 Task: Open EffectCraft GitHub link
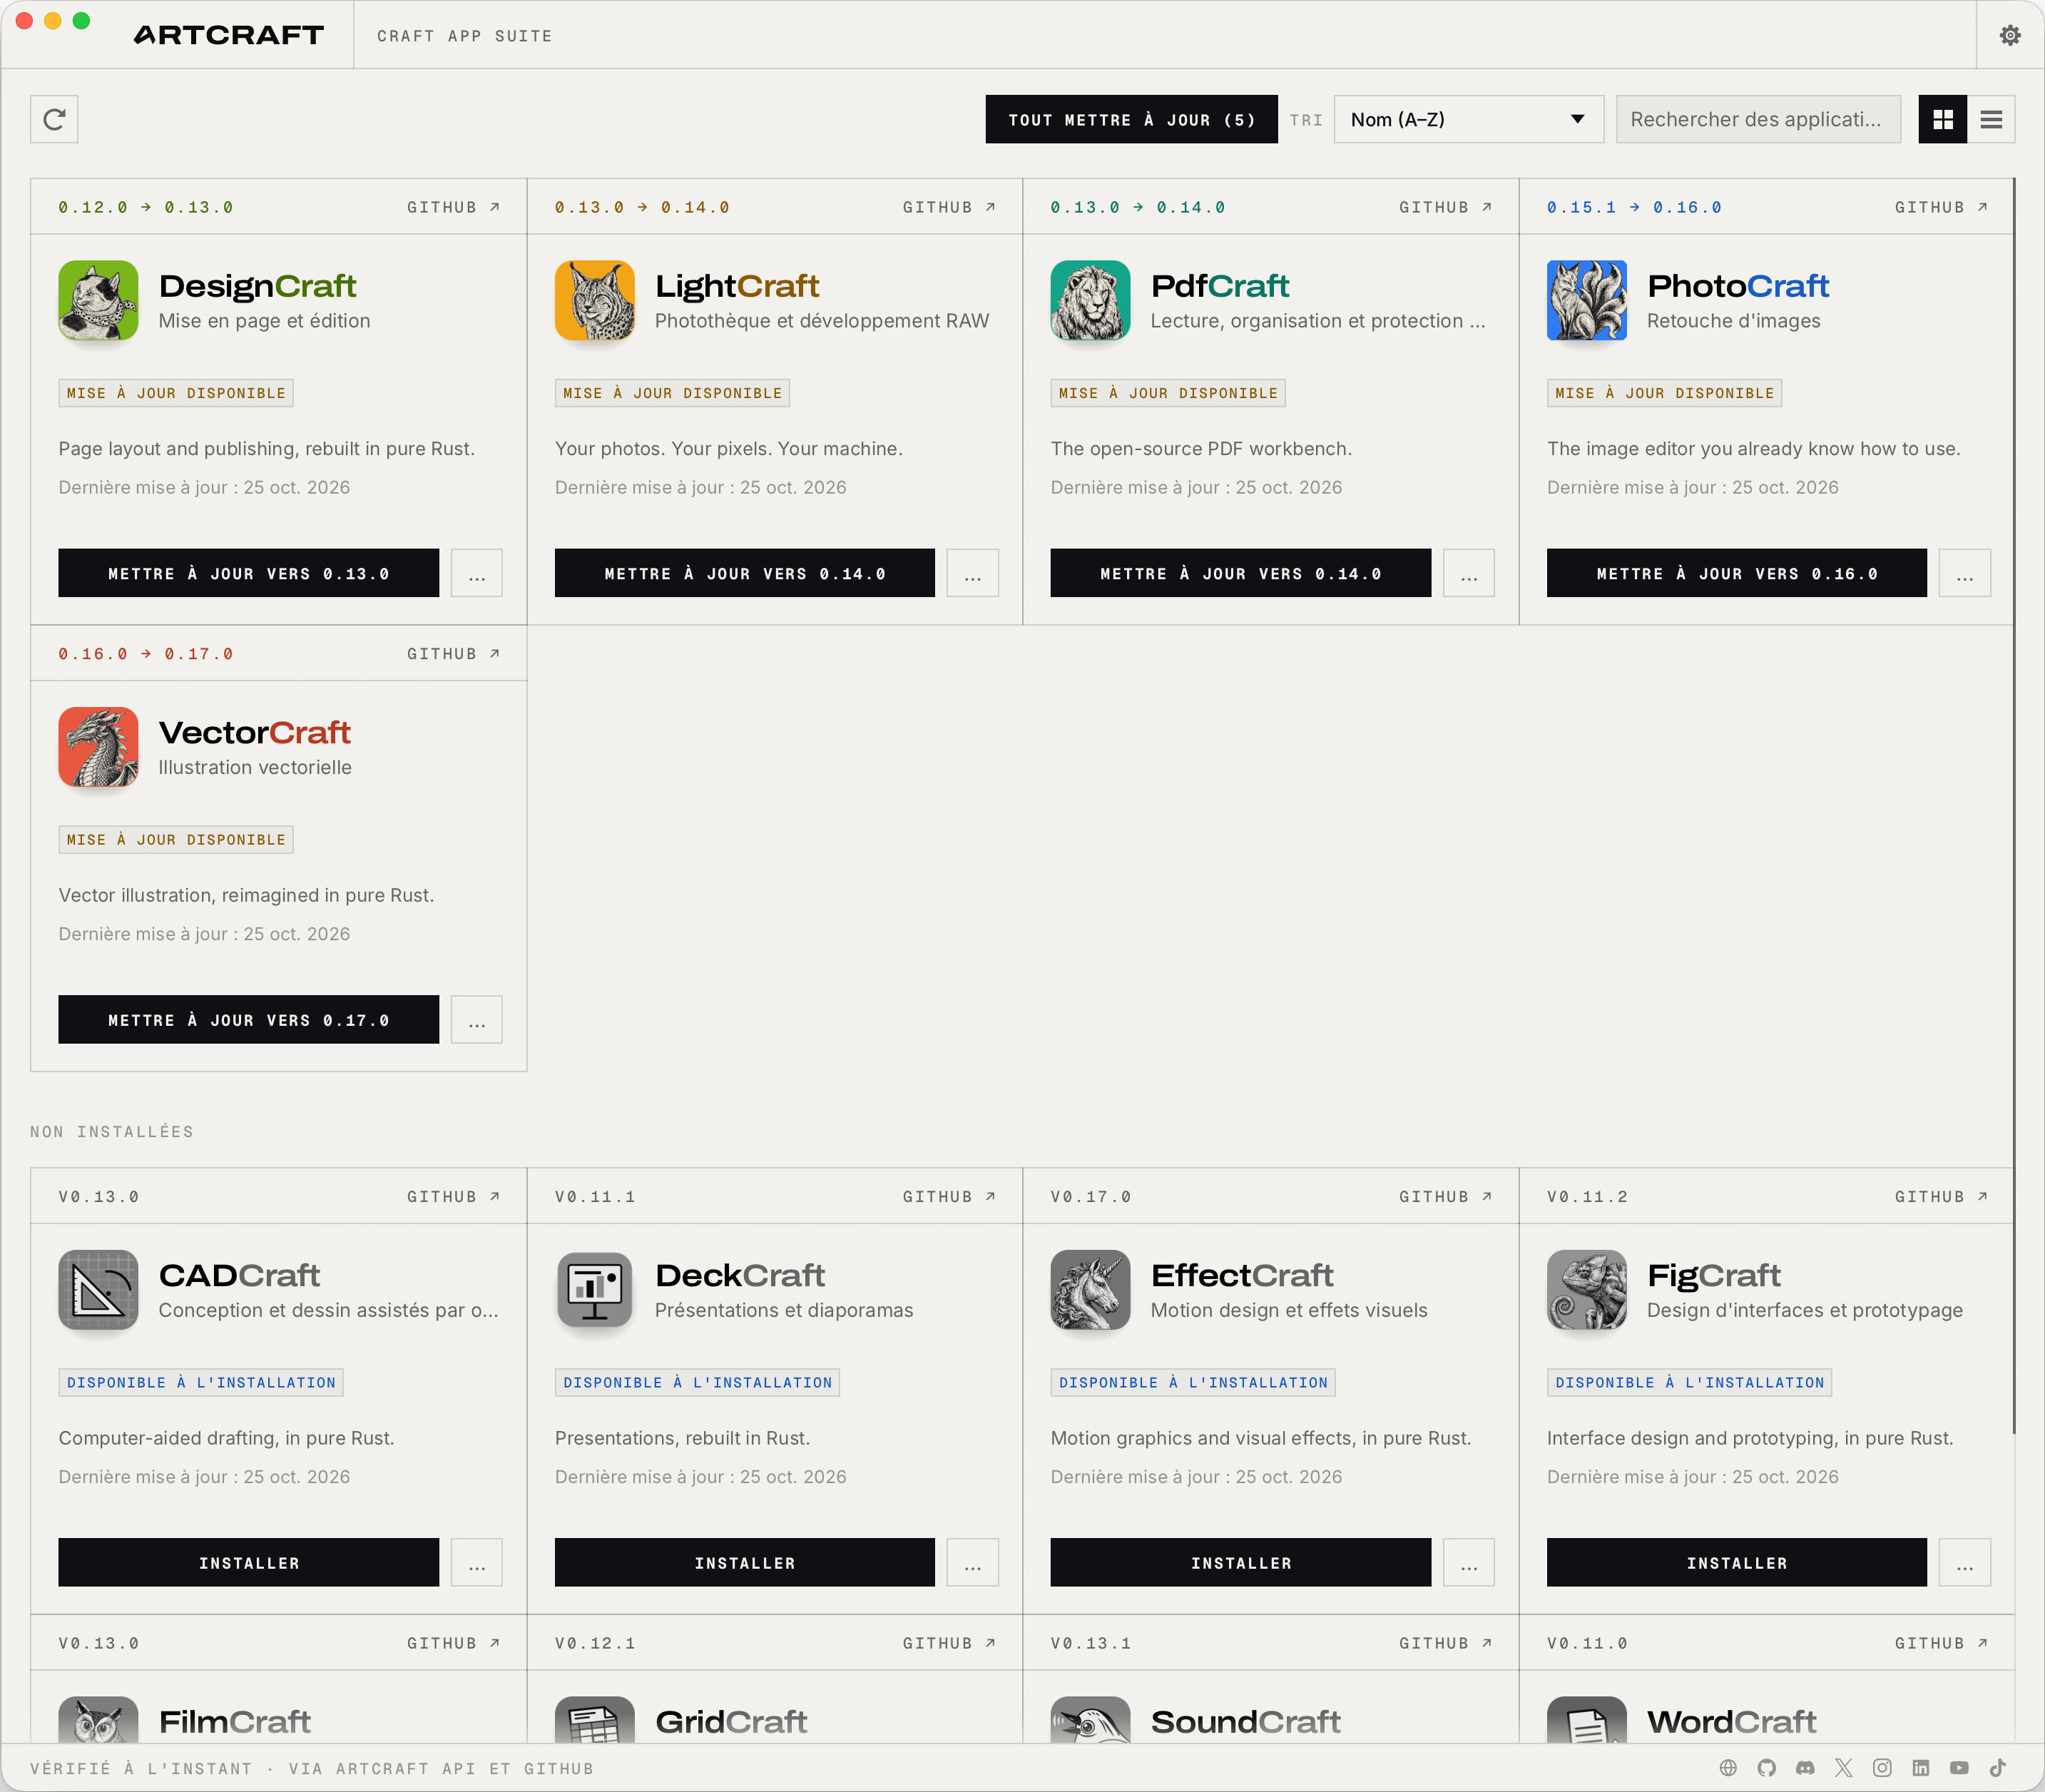tap(1445, 1196)
